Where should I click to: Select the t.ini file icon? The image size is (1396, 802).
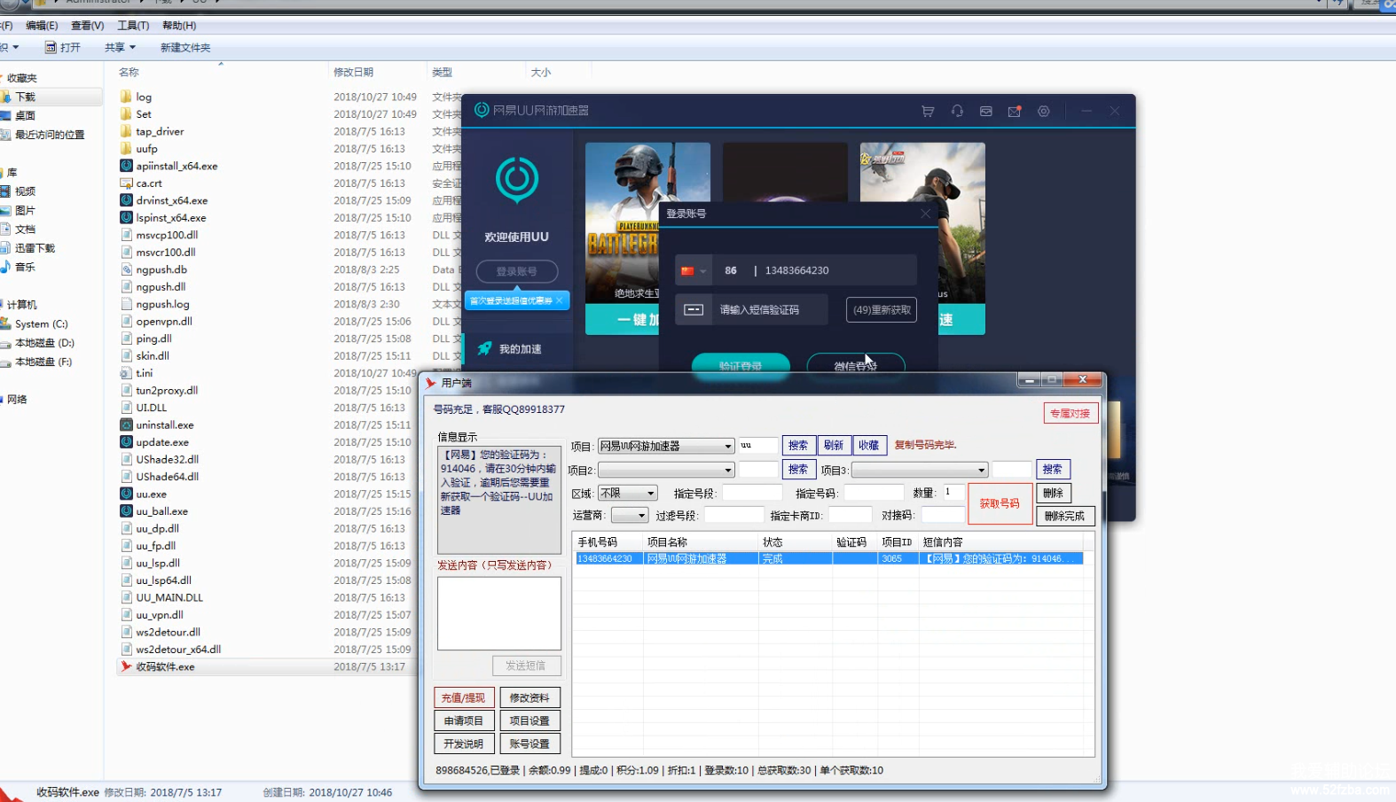click(127, 373)
